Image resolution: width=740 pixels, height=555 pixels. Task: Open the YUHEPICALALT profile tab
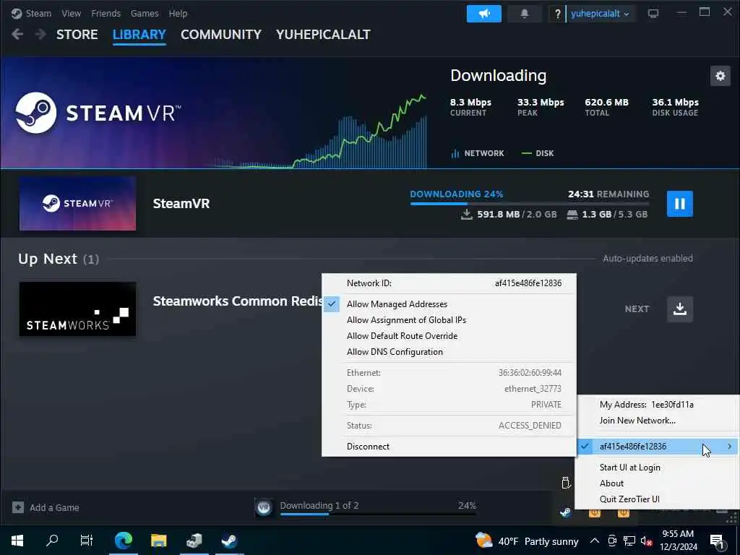pyautogui.click(x=323, y=35)
